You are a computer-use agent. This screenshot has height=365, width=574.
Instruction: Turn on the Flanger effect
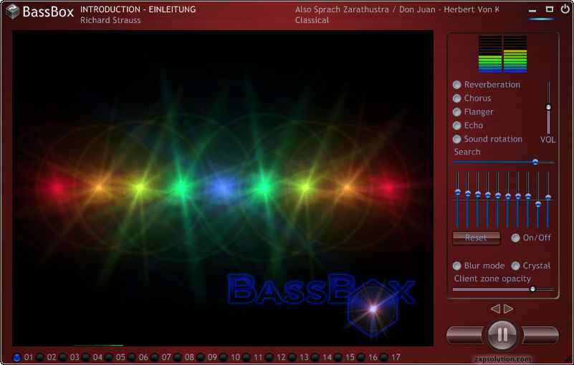click(x=457, y=112)
